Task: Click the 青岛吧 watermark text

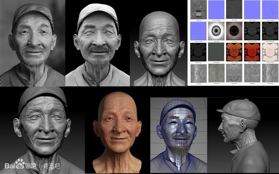Action: pyautogui.click(x=52, y=166)
